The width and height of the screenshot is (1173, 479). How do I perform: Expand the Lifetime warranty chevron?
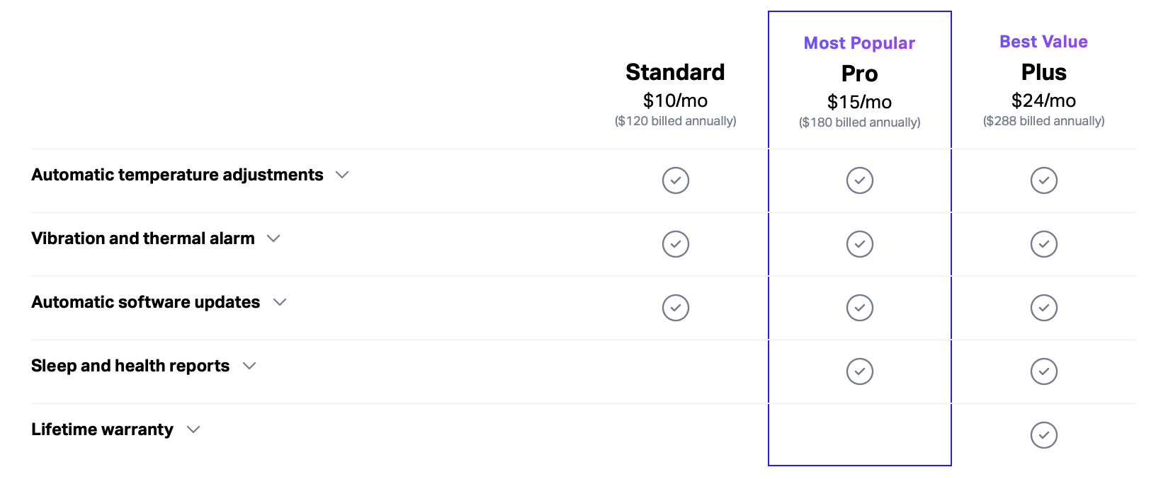[193, 429]
